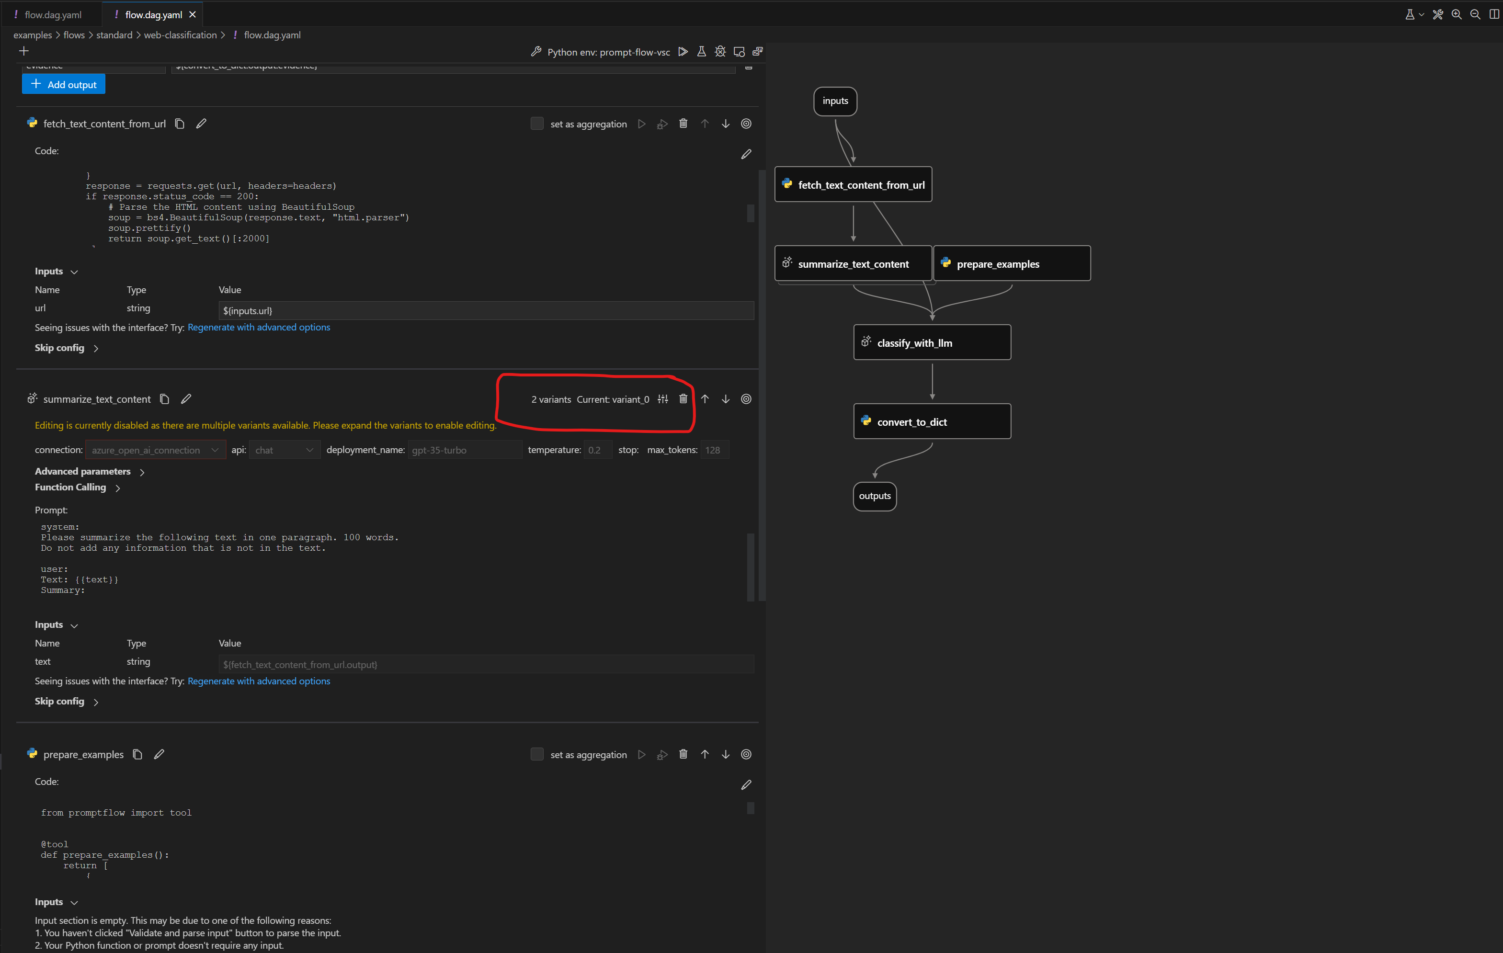Open the api chat dropdown

284,450
